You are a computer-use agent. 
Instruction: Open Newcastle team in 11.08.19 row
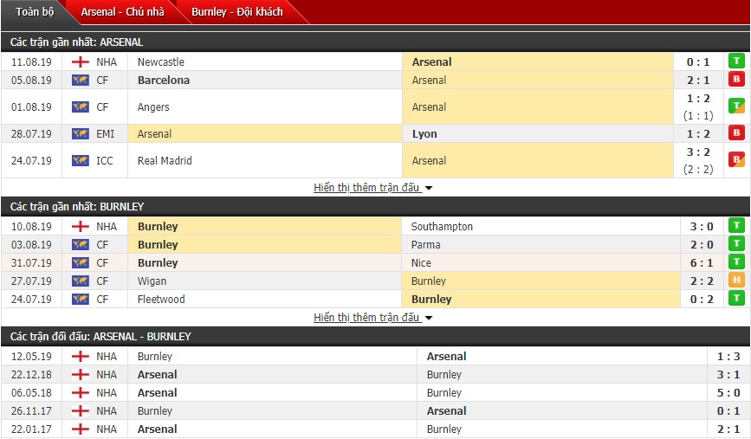click(x=160, y=61)
